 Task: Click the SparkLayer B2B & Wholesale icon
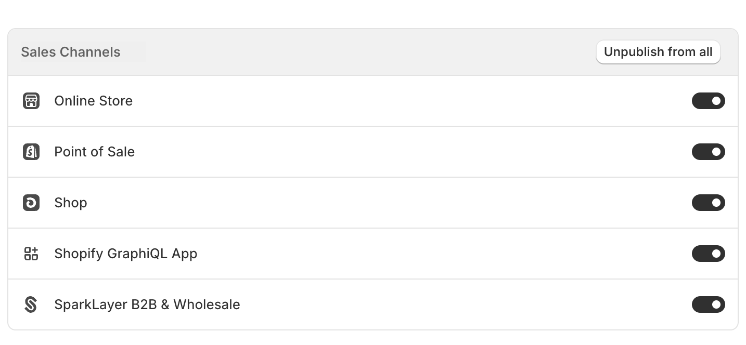point(31,304)
